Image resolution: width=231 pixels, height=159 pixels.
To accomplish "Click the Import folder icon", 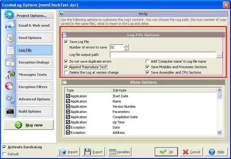I will (62, 152).
